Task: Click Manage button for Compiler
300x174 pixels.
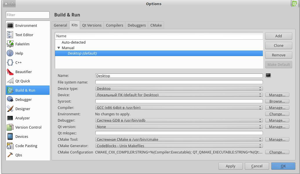Action: coord(277,108)
